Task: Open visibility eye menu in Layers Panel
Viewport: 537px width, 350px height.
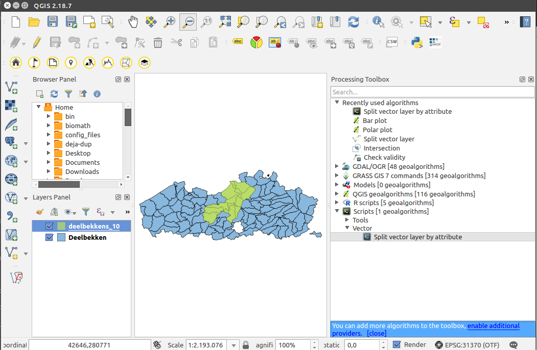Action: coord(70,212)
